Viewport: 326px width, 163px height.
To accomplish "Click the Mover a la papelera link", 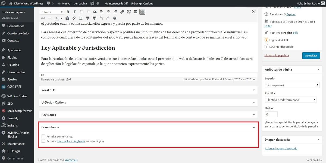I will tap(276, 56).
